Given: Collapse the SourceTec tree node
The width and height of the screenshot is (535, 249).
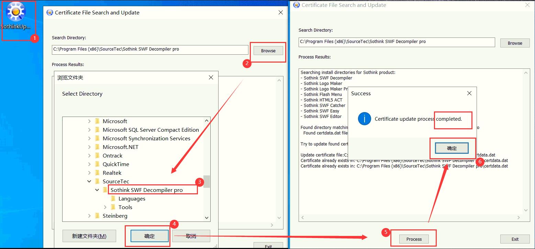Looking at the screenshot, I should (89, 181).
